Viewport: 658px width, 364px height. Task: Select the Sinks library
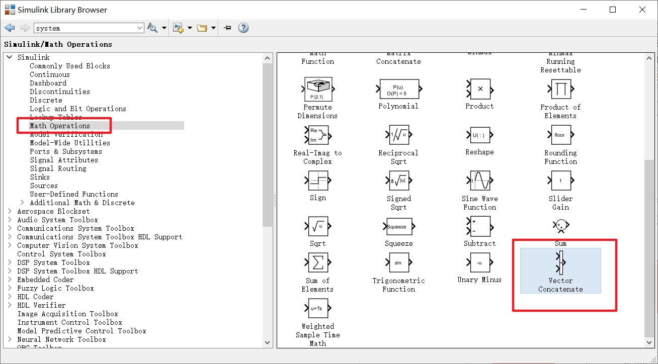(40, 177)
